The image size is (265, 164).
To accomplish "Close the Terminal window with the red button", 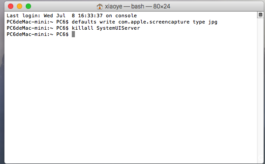I will click(x=11, y=6).
